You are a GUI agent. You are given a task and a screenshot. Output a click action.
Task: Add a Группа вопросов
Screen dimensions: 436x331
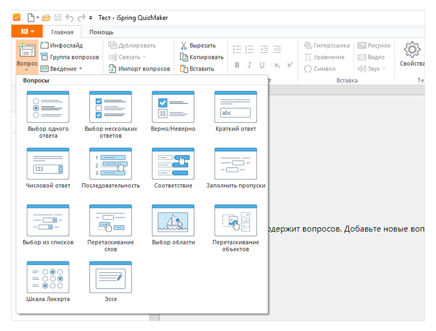tap(70, 57)
